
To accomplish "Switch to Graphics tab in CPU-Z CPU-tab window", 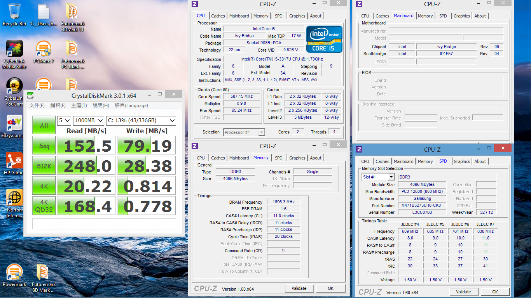I will [x=297, y=16].
